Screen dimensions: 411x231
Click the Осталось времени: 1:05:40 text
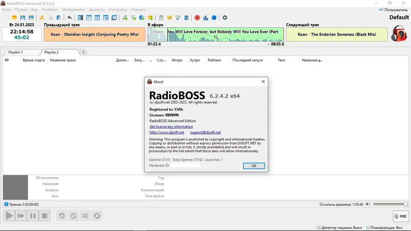pyautogui.click(x=341, y=204)
